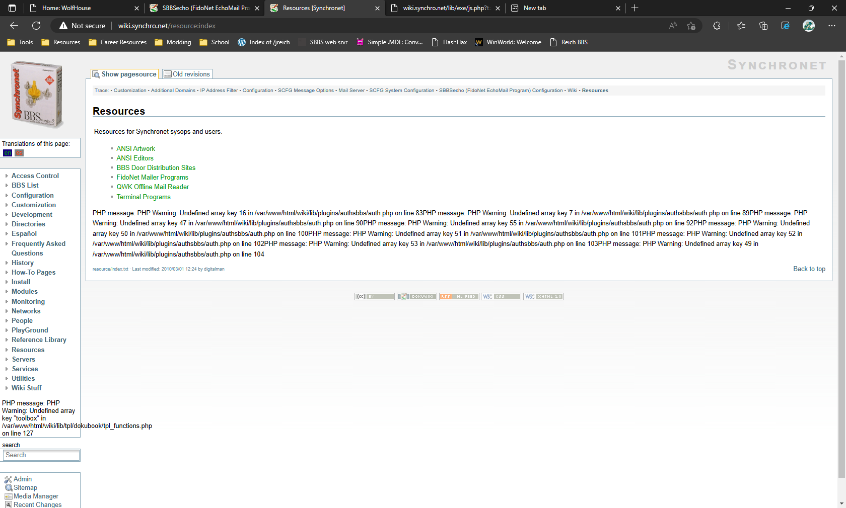Click Back to top link
The width and height of the screenshot is (846, 508).
[809, 269]
